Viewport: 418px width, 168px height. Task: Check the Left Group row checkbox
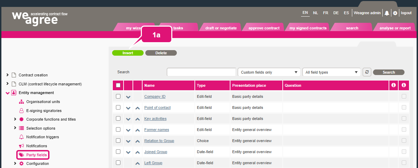(118, 162)
